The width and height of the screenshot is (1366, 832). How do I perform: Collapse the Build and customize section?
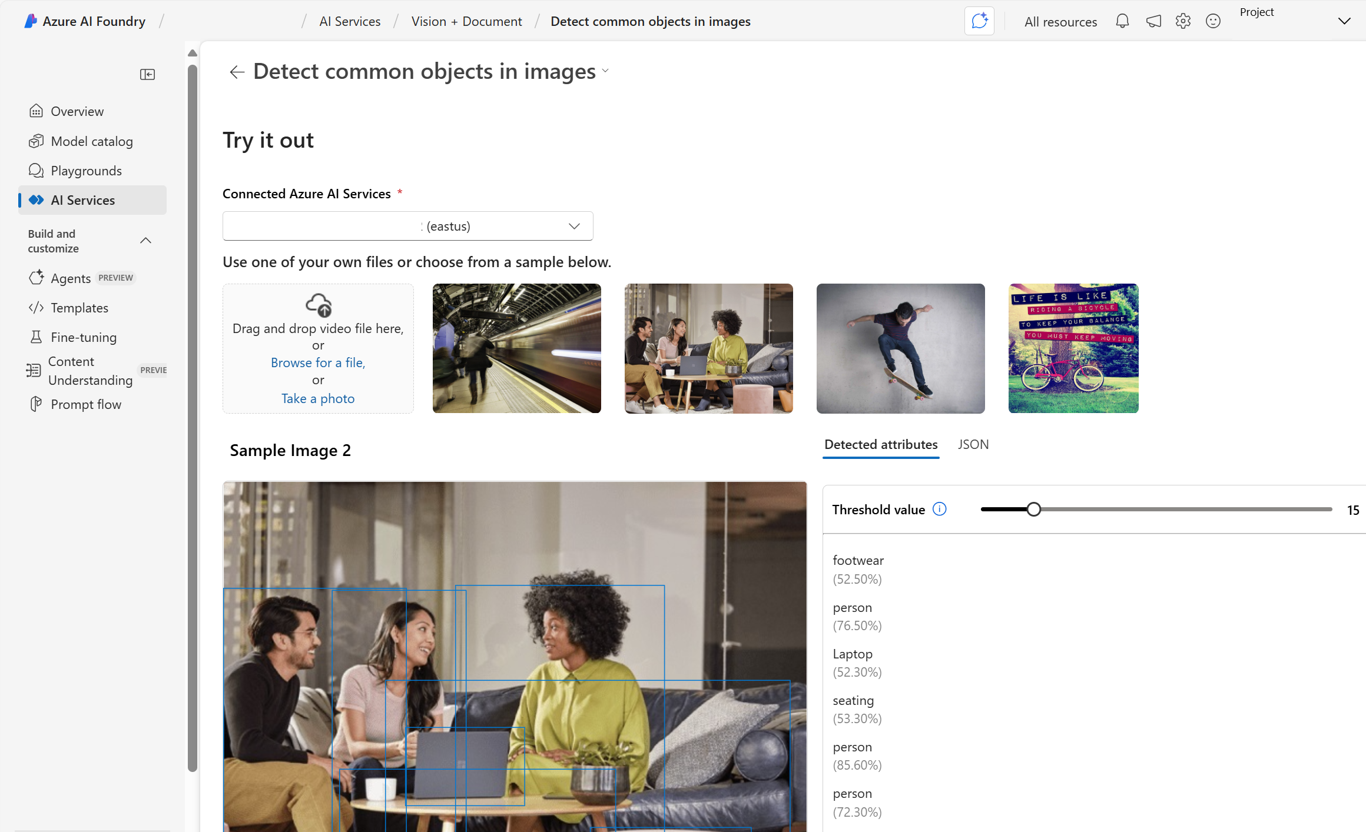point(145,241)
